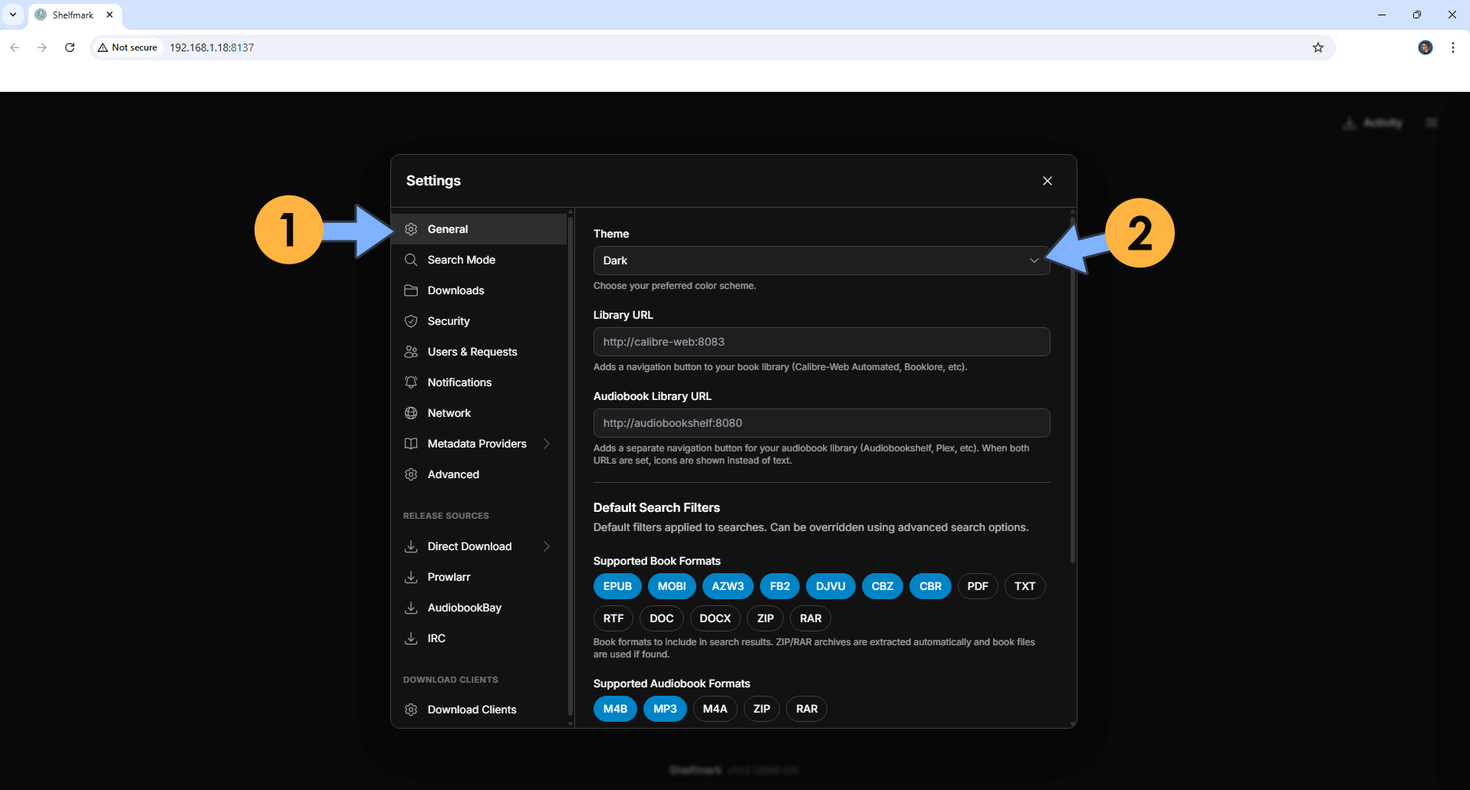The height and width of the screenshot is (790, 1470).
Task: Switch to Download Clients settings
Action: (x=472, y=710)
